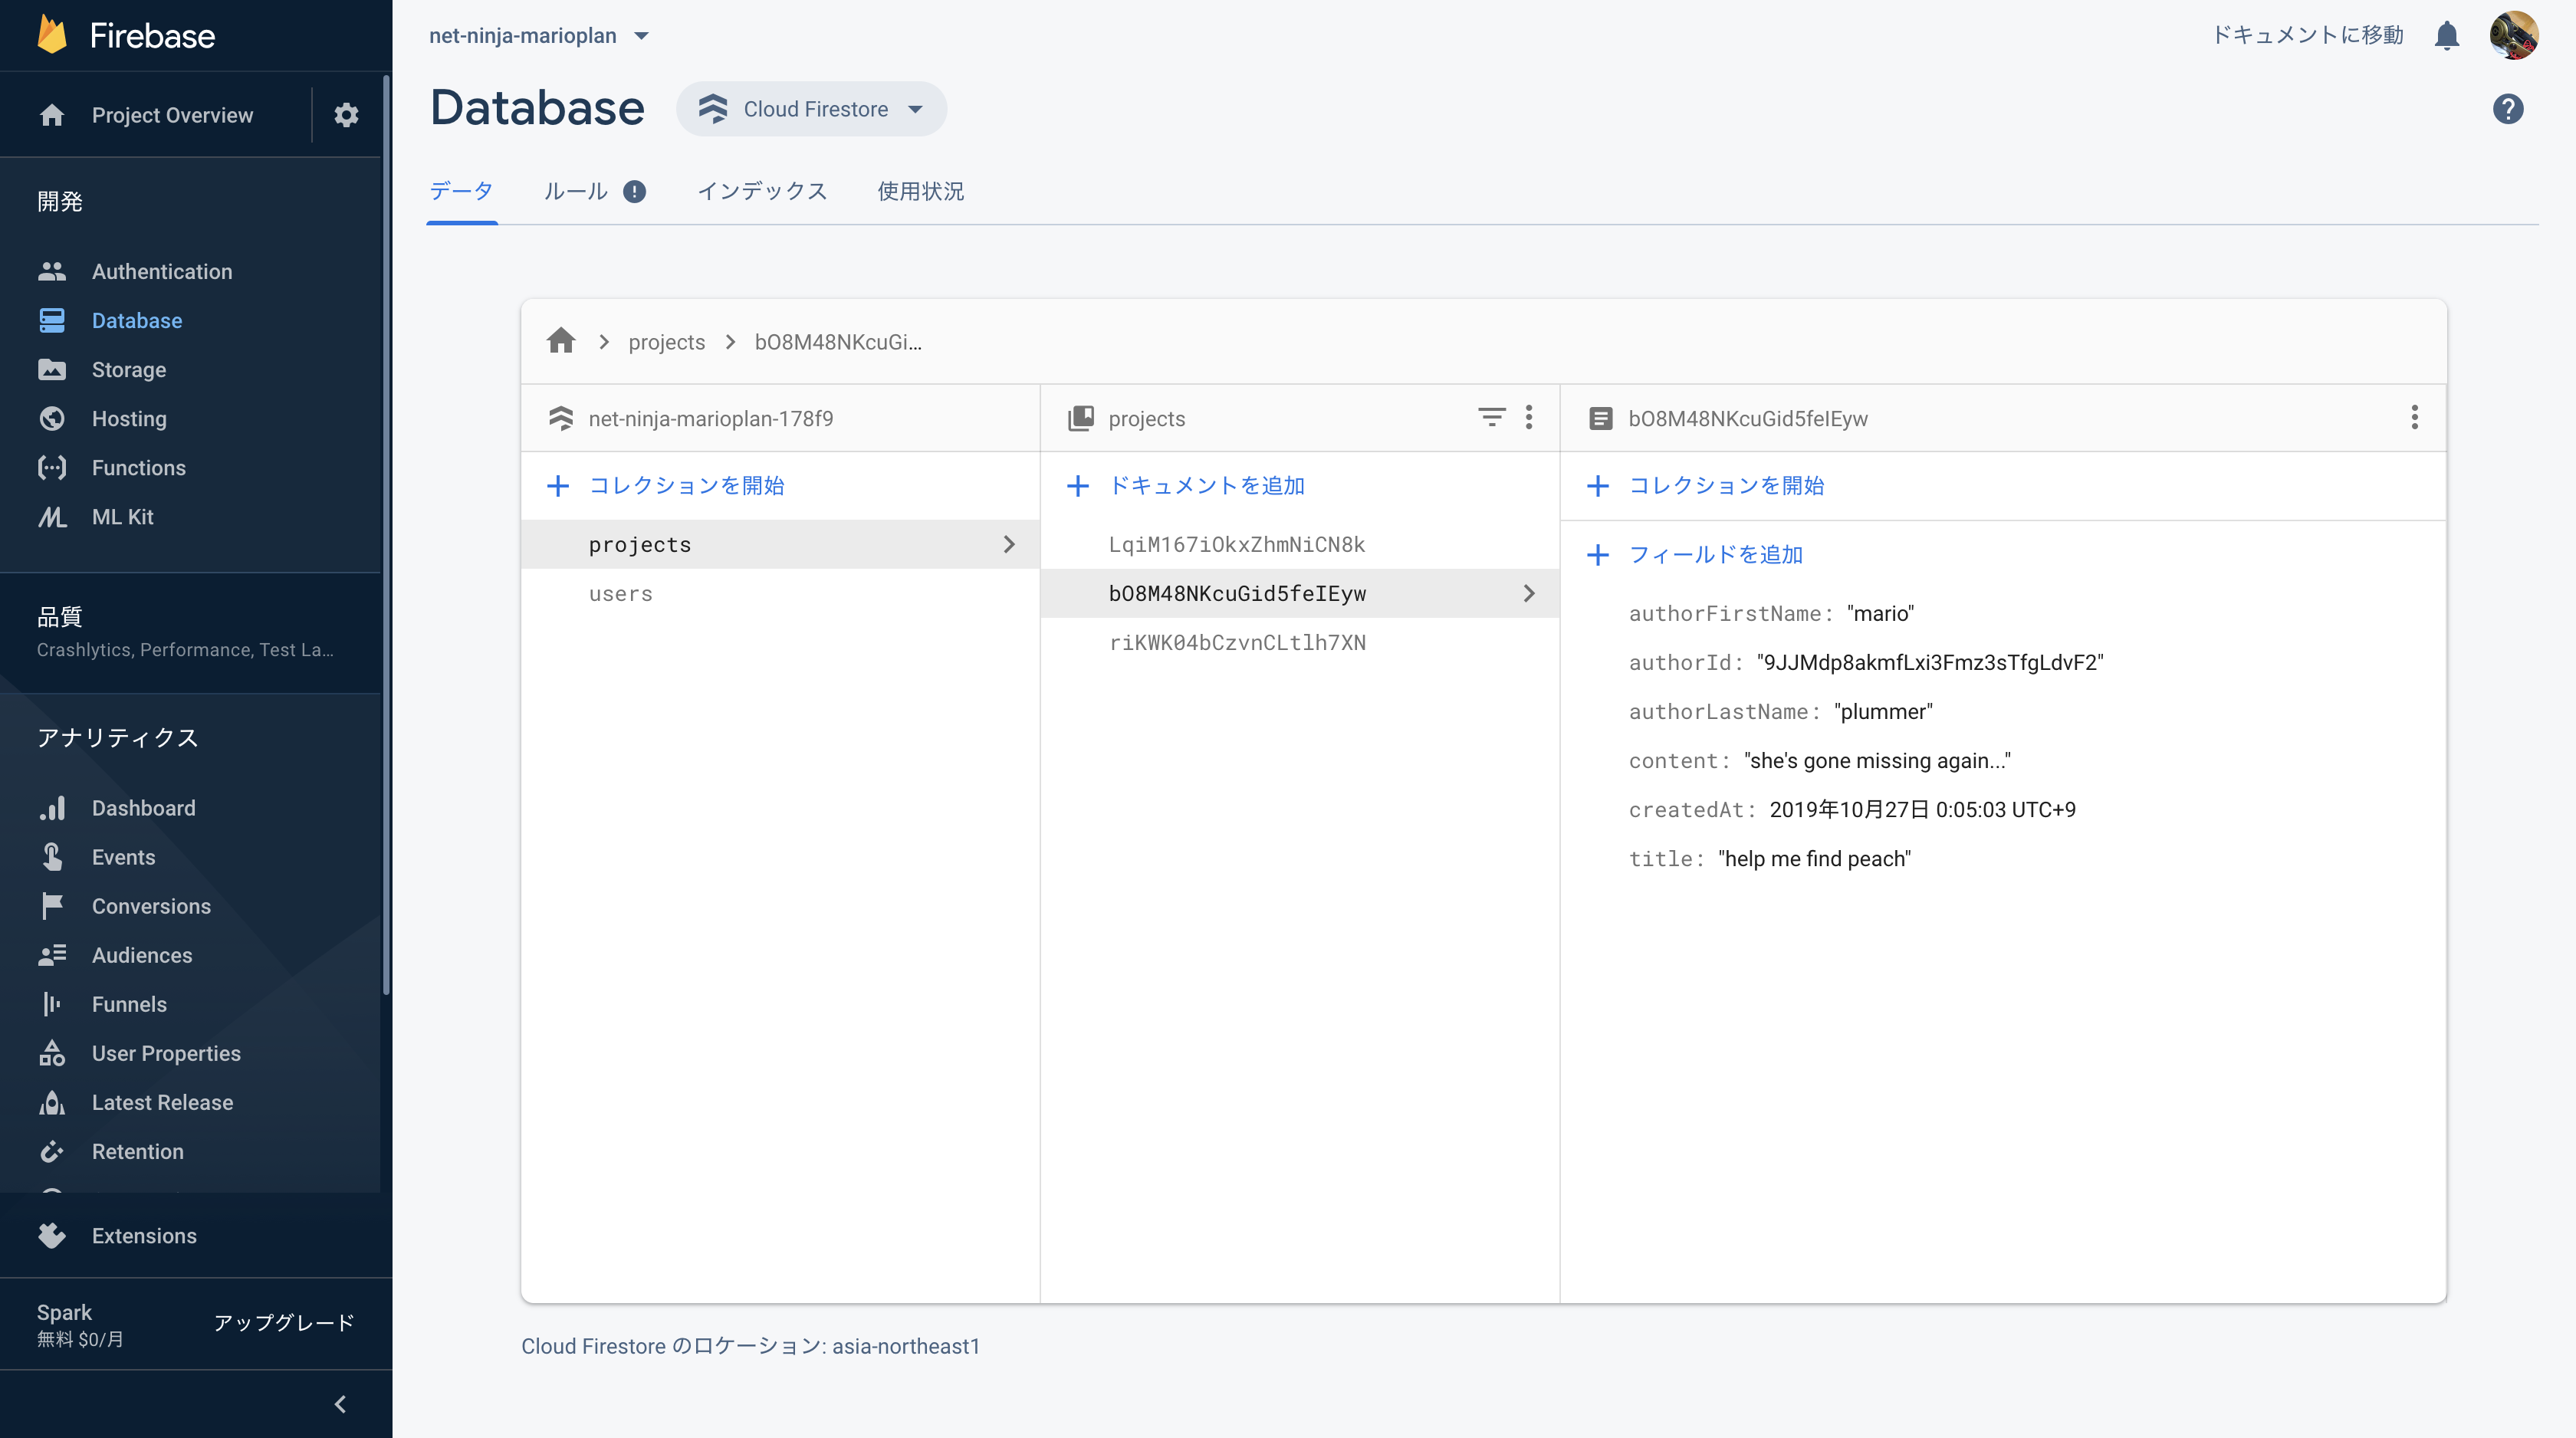Click the Events touch icon

(52, 856)
